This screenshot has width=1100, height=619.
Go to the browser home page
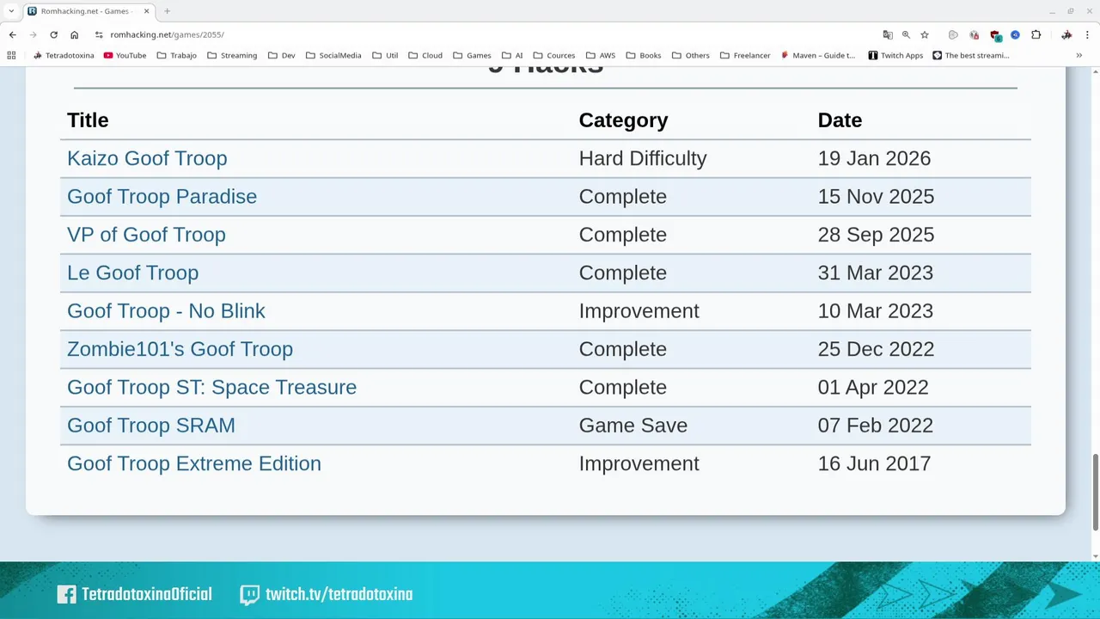[74, 34]
